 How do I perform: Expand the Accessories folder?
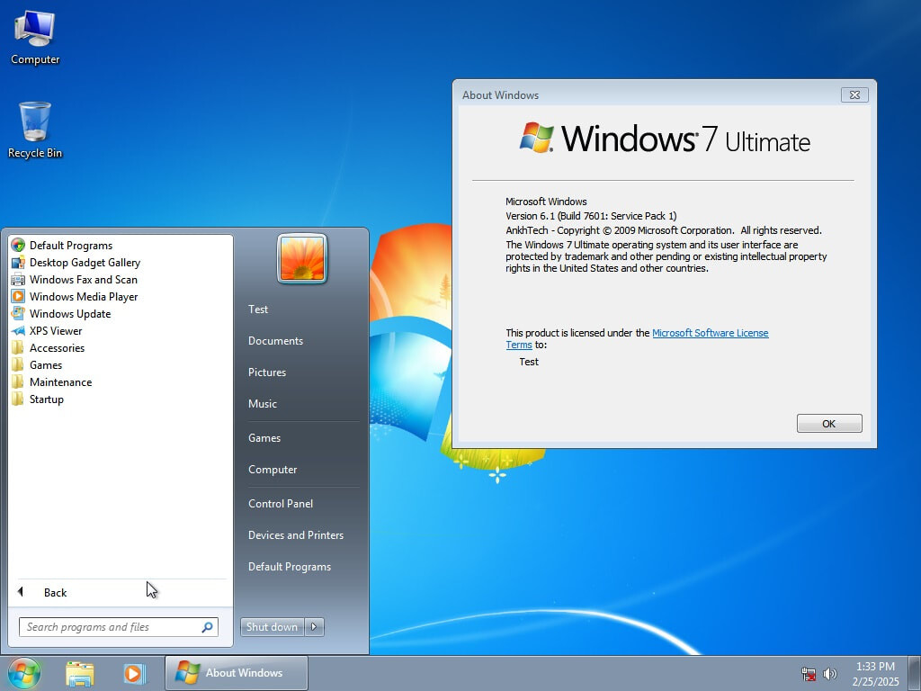[x=57, y=348]
